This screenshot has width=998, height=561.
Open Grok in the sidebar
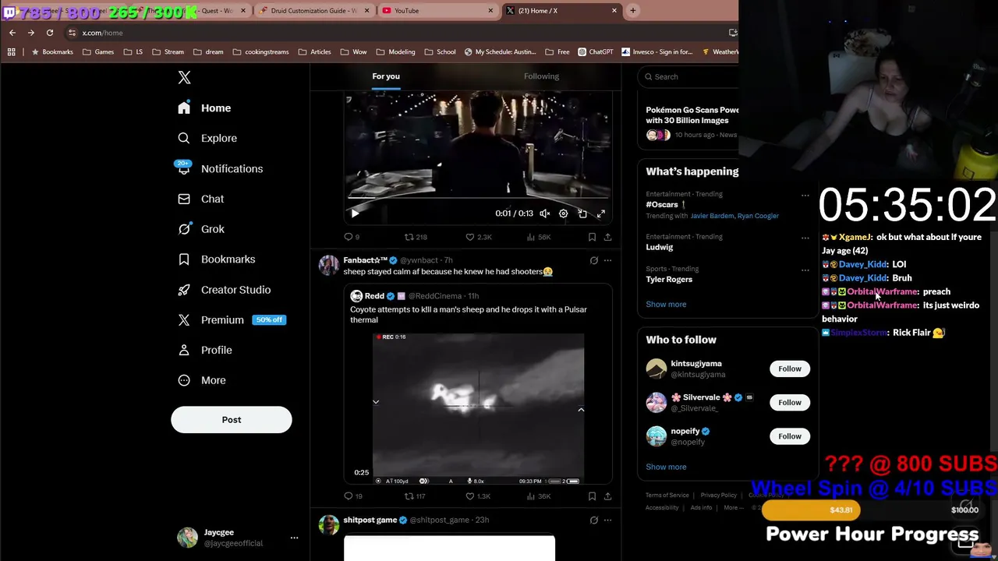pos(200,229)
